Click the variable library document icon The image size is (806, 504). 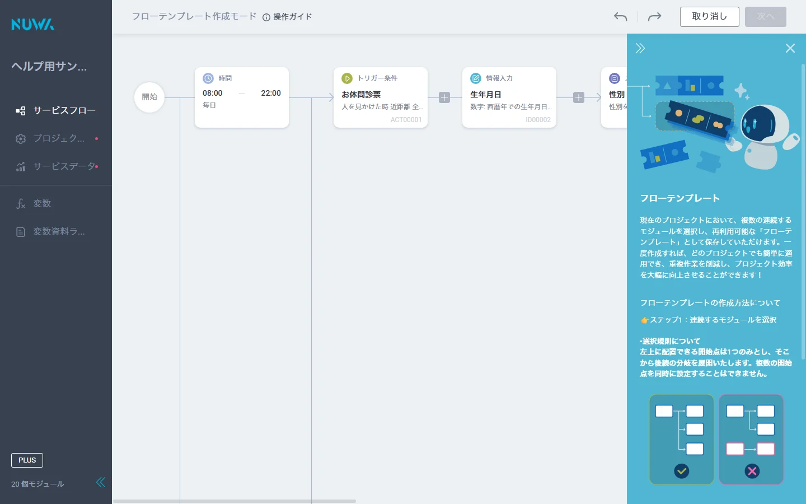coord(21,232)
